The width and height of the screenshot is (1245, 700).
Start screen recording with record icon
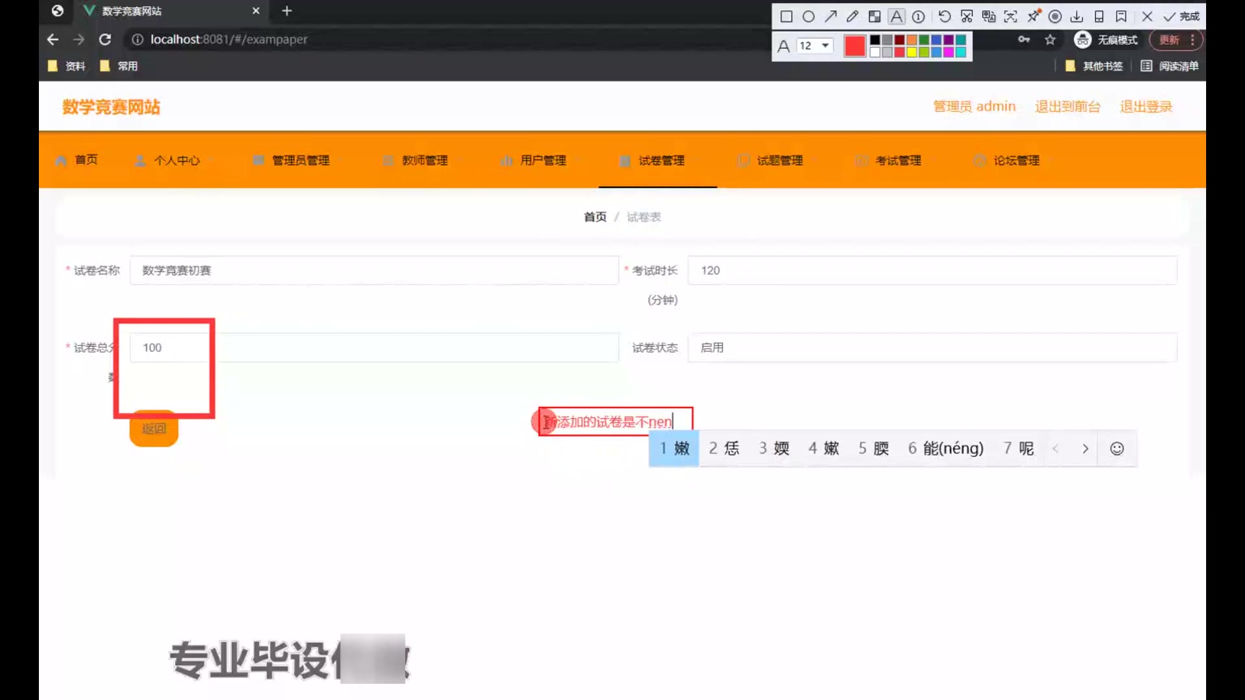(1055, 16)
